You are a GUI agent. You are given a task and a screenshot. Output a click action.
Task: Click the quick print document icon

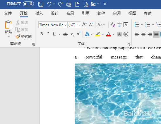[x=86, y=4]
